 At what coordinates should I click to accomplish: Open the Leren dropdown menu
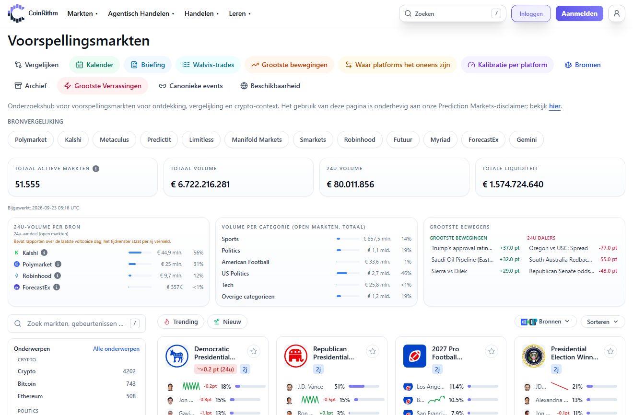click(x=240, y=13)
